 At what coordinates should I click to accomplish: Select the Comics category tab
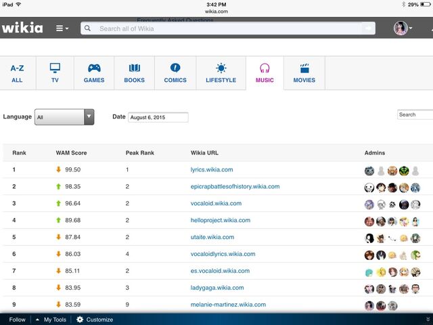(x=175, y=73)
